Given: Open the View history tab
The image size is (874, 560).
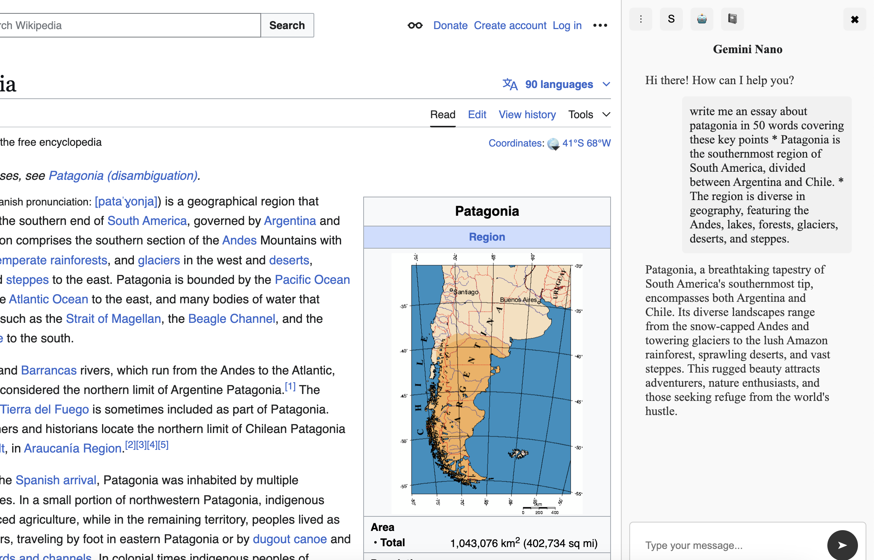Looking at the screenshot, I should pyautogui.click(x=527, y=114).
